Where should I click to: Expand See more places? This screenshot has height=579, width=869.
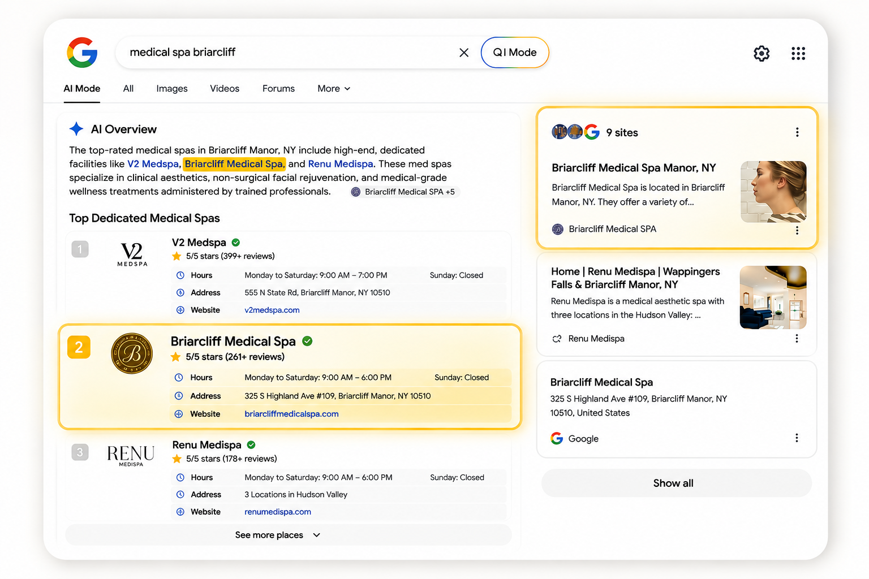pos(289,535)
